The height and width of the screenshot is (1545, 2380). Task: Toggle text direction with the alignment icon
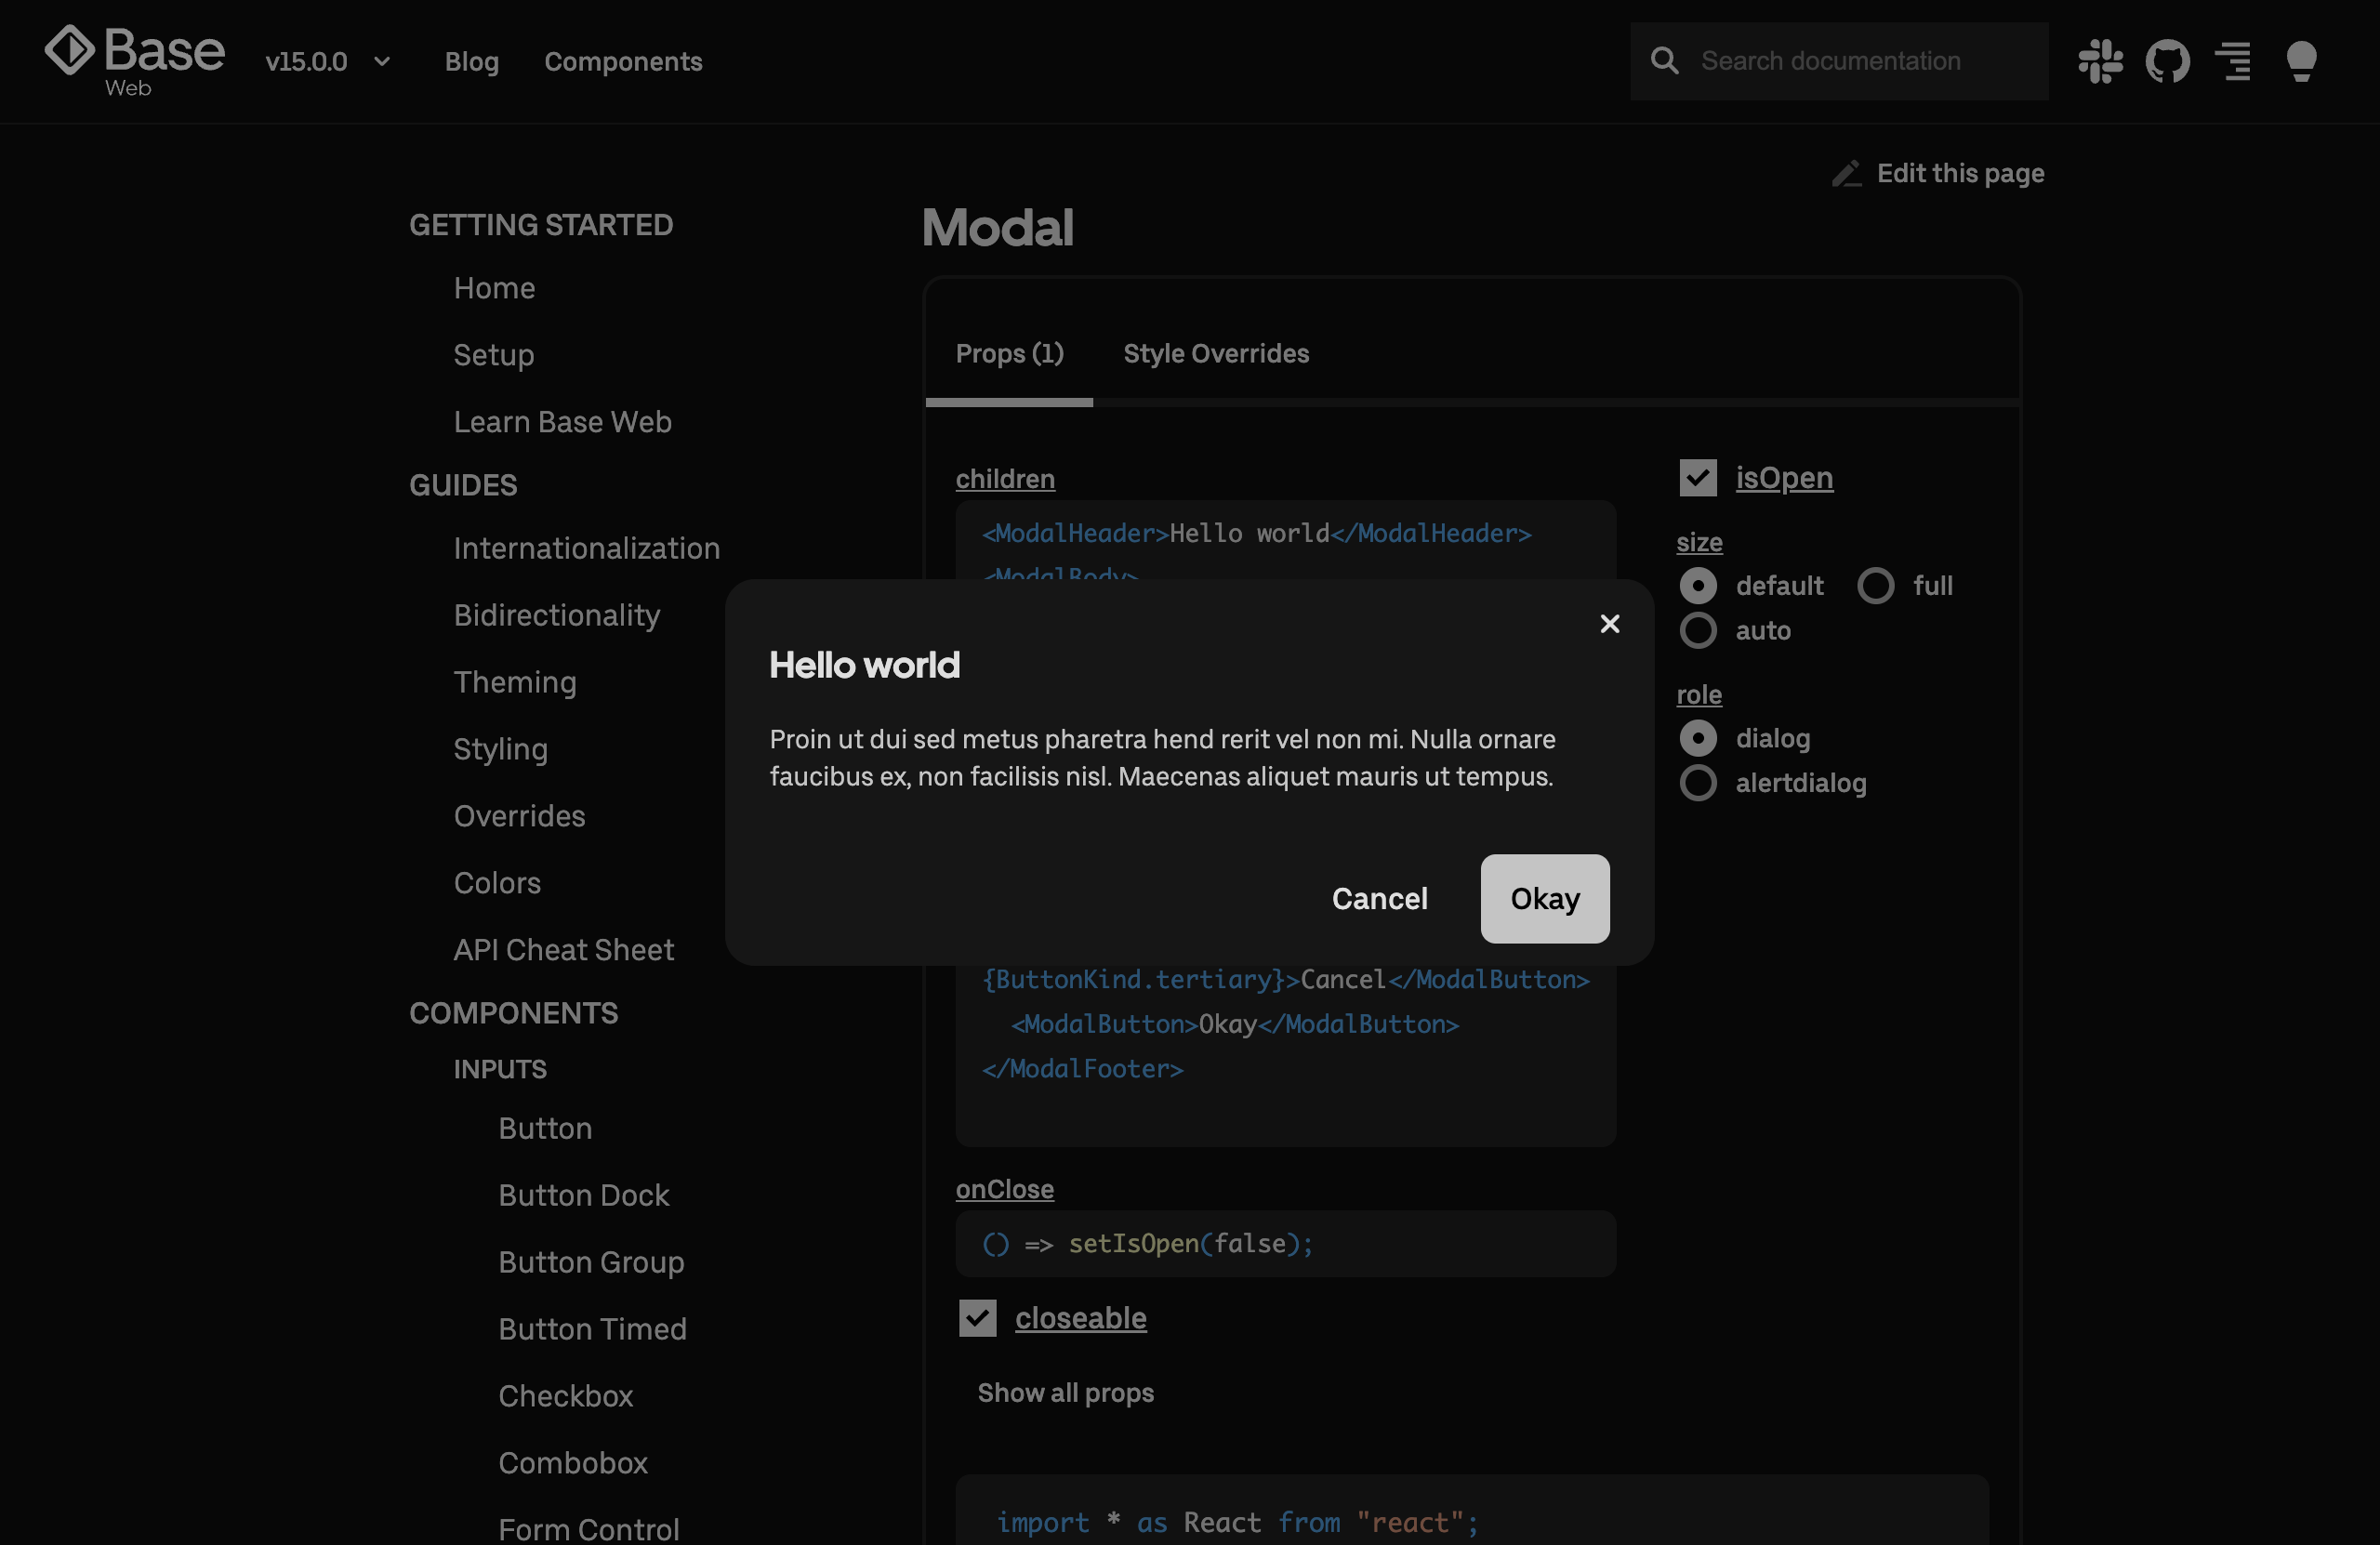[2234, 61]
